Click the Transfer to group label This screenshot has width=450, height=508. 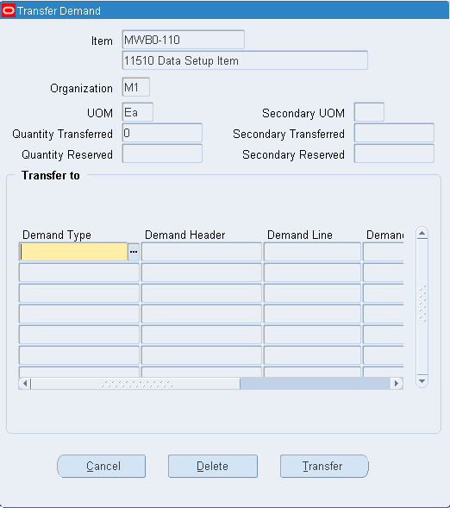(51, 175)
